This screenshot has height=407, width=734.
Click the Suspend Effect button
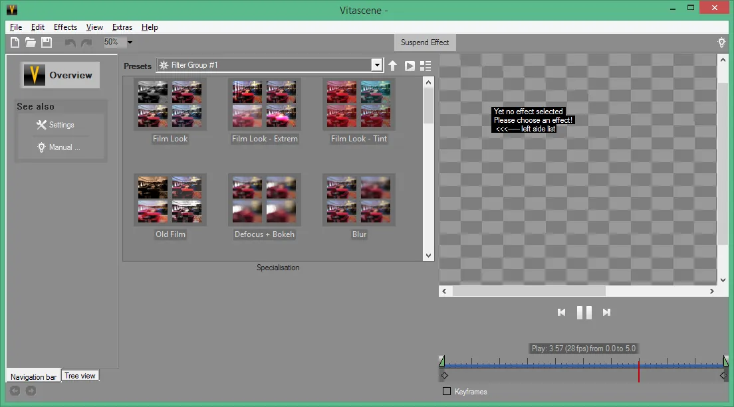coord(425,42)
